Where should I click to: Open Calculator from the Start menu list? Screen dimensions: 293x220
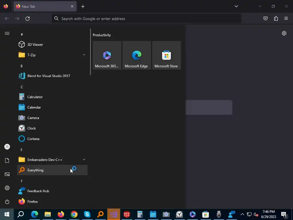(x=52, y=97)
